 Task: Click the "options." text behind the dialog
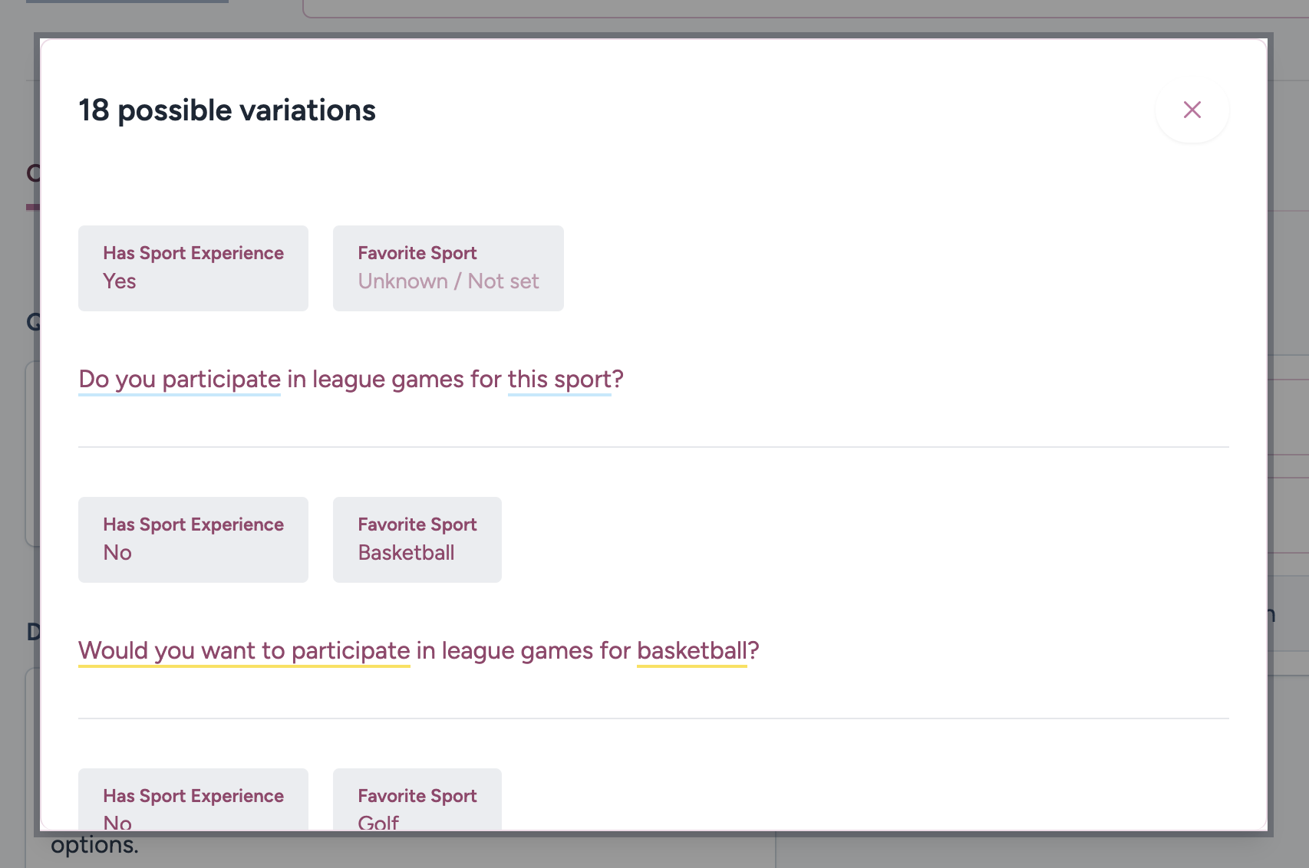click(x=94, y=845)
